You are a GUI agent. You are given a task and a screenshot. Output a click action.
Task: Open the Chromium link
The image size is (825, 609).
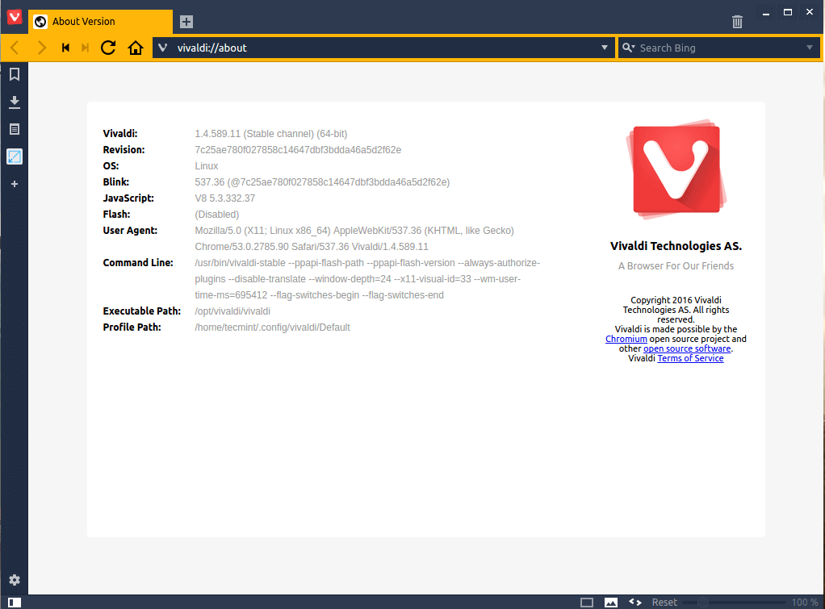[626, 340]
